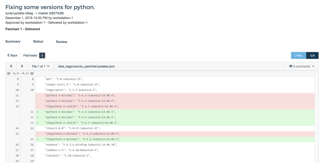
Task: Click new line number 15 in gutter
Action: pos(32,139)
